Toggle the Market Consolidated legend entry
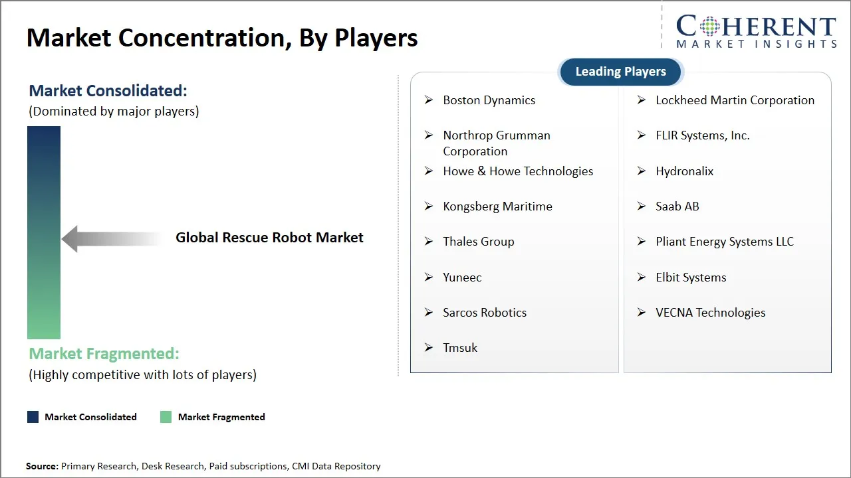The height and width of the screenshot is (478, 851). coord(82,417)
